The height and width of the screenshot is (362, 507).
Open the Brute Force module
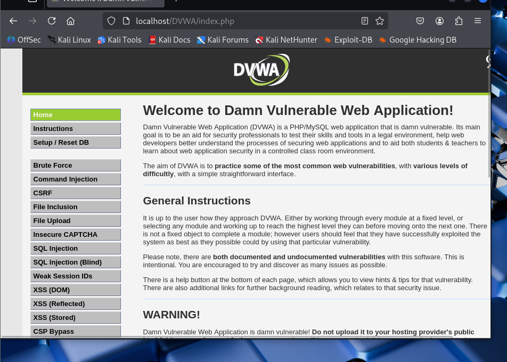[x=76, y=165]
